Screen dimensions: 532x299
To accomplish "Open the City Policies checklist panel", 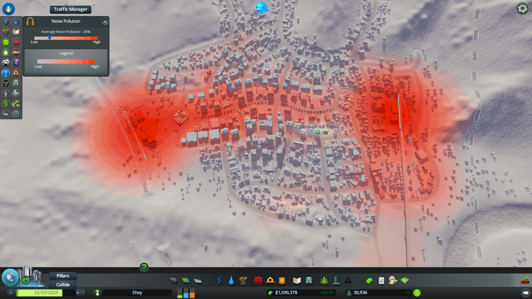I will tap(381, 280).
